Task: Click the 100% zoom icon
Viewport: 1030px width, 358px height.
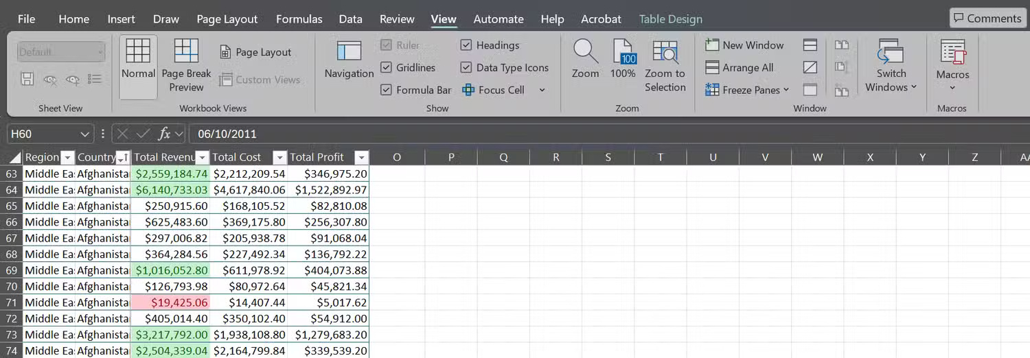Action: [x=623, y=52]
